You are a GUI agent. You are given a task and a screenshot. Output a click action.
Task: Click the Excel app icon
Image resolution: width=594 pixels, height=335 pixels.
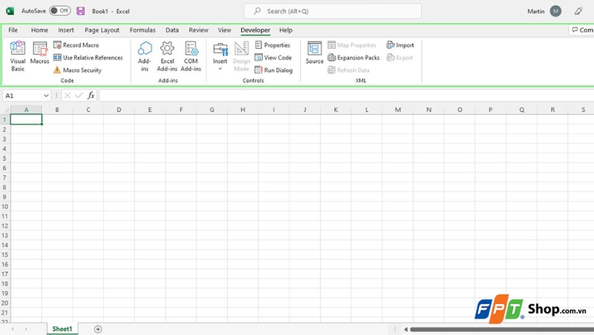point(10,11)
